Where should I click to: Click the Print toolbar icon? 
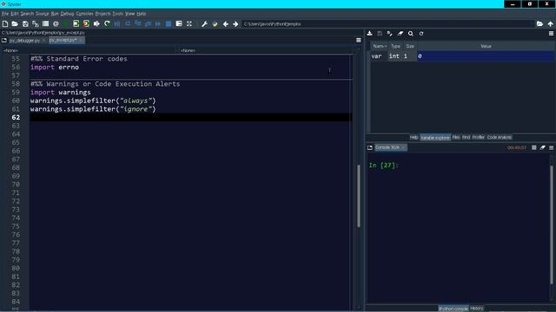coord(45,23)
